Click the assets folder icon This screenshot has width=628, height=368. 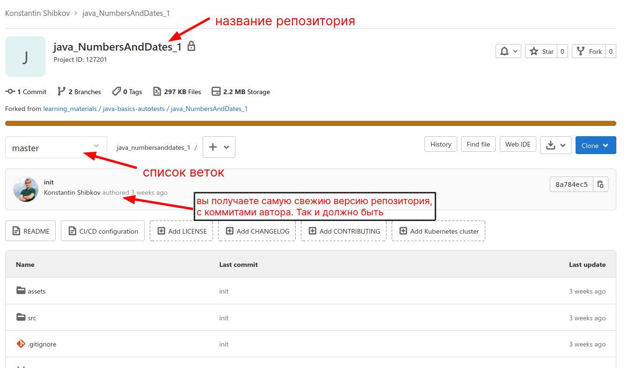21,291
